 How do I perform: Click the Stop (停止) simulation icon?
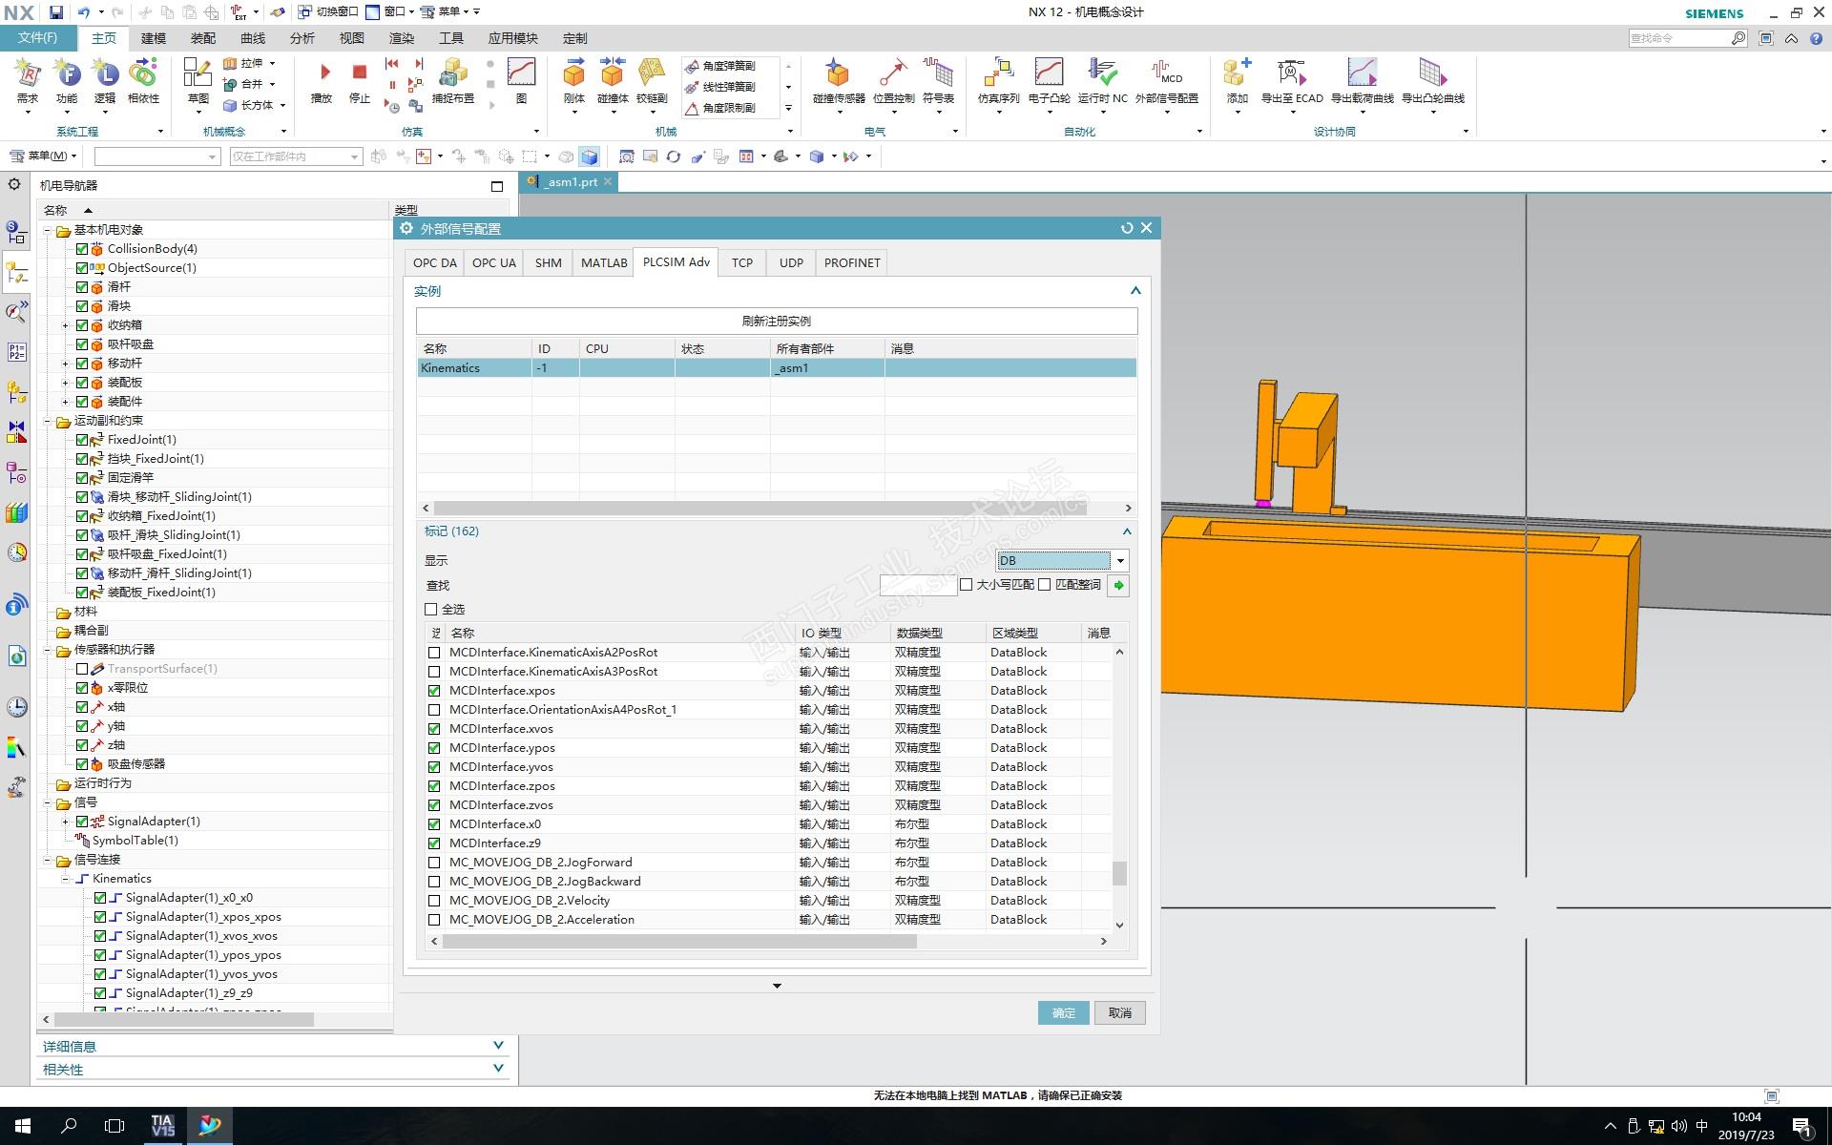click(360, 73)
